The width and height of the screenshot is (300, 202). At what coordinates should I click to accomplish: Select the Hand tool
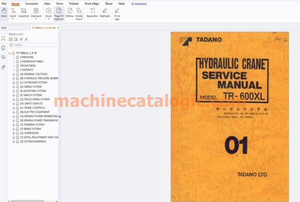[4, 13]
